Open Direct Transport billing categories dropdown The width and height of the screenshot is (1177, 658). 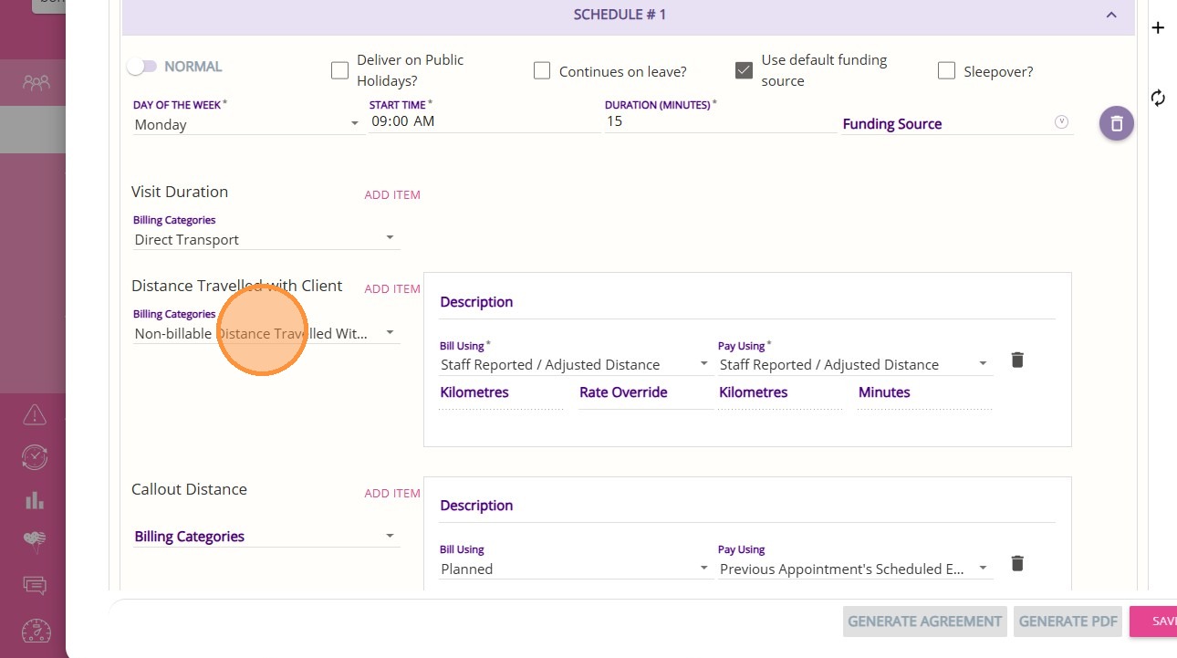tap(265, 239)
